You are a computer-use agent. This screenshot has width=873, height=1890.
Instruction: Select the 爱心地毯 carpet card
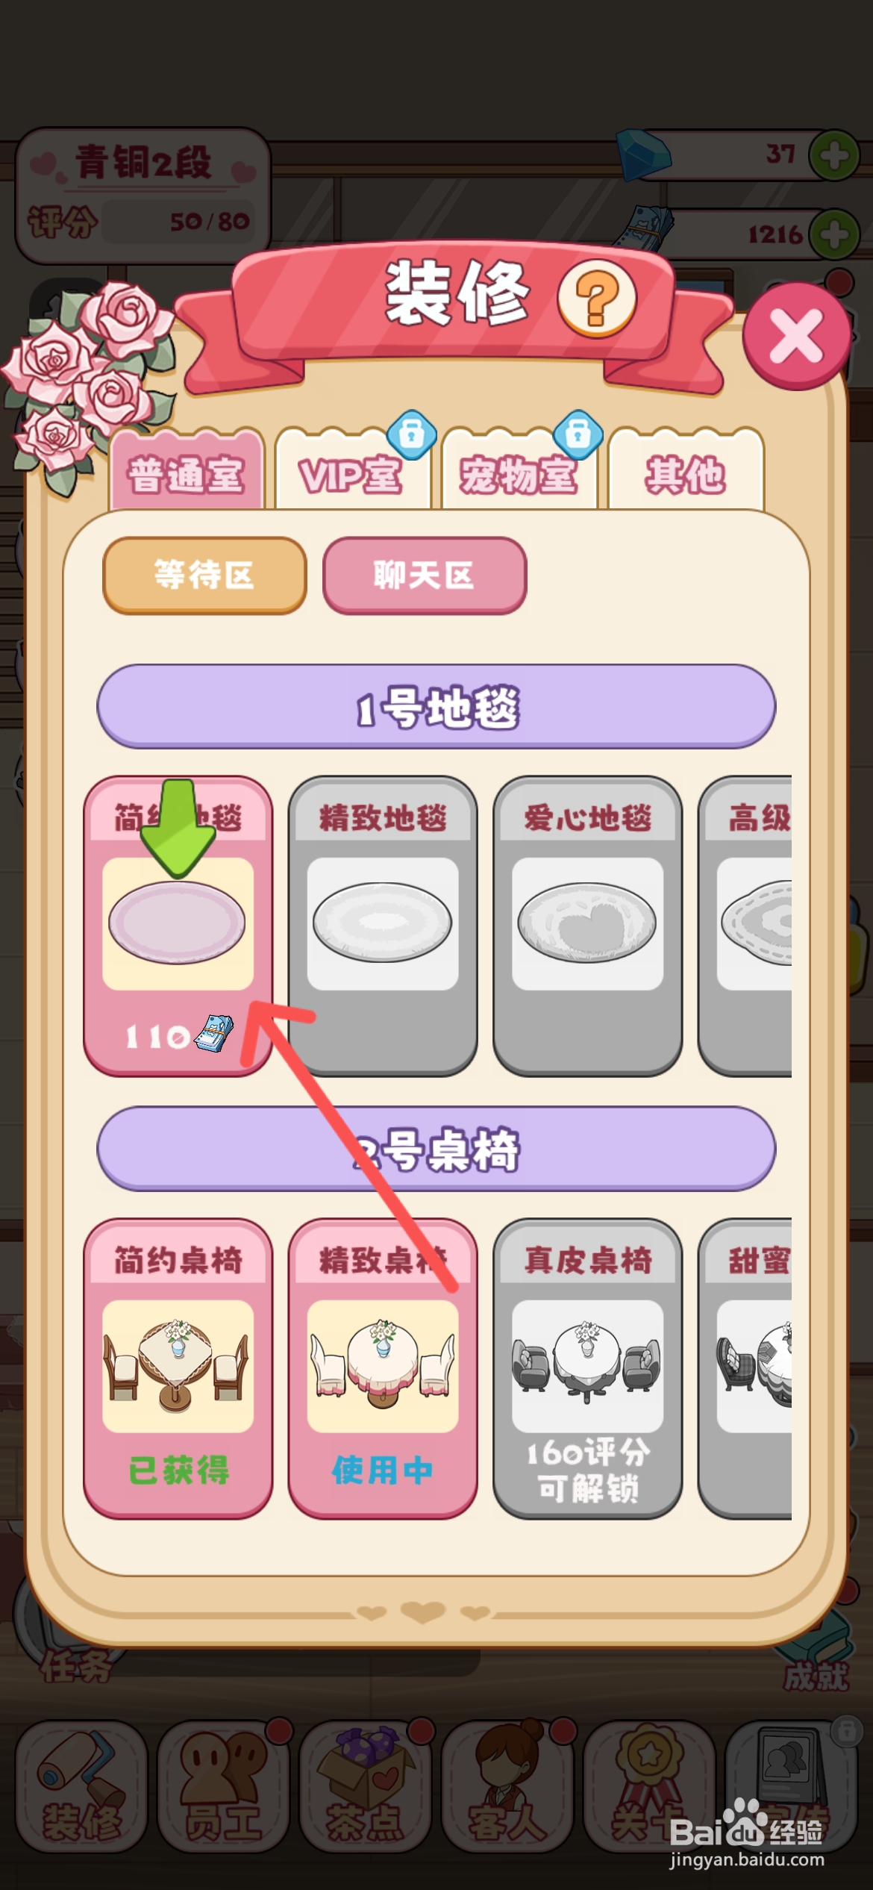pos(587,926)
